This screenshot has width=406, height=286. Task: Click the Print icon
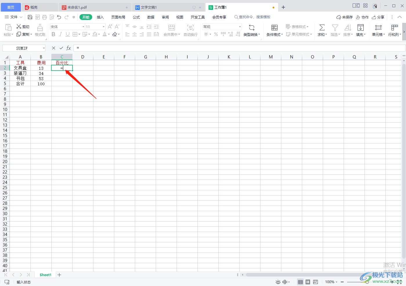click(44, 17)
